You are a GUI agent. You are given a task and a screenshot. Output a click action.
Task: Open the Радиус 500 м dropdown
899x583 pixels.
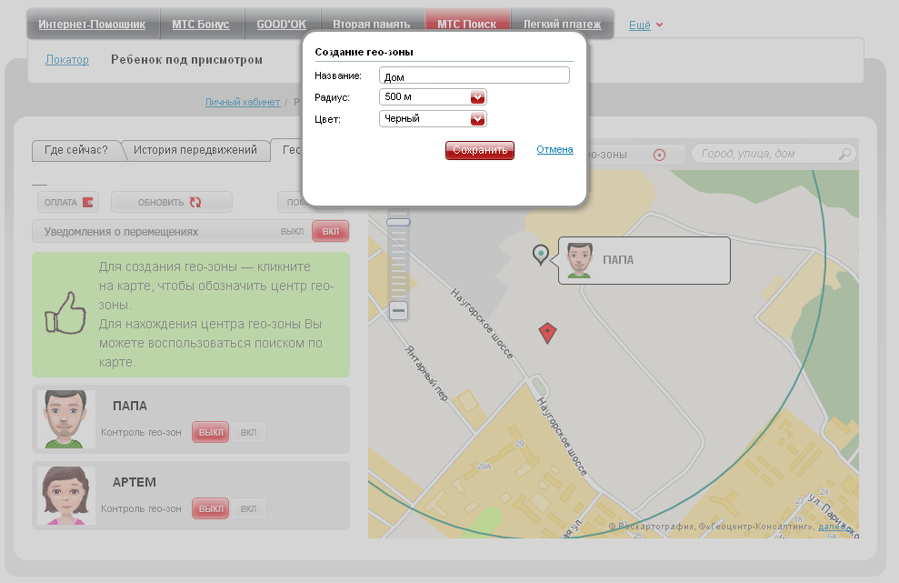(x=433, y=97)
